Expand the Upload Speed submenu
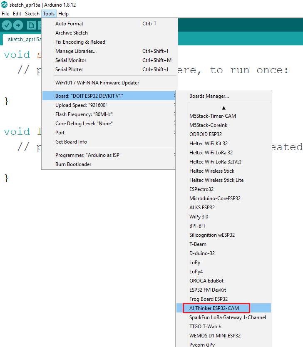The image size is (303, 347). (109, 105)
